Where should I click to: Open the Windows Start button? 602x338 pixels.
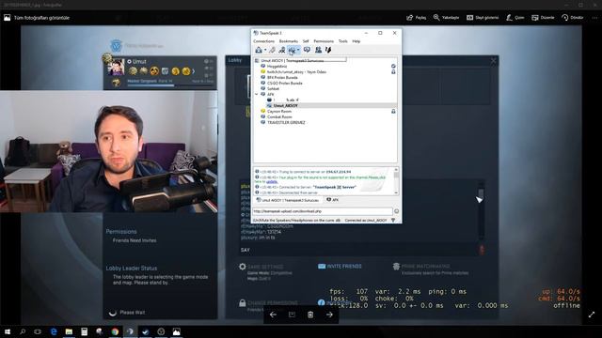coord(8,331)
